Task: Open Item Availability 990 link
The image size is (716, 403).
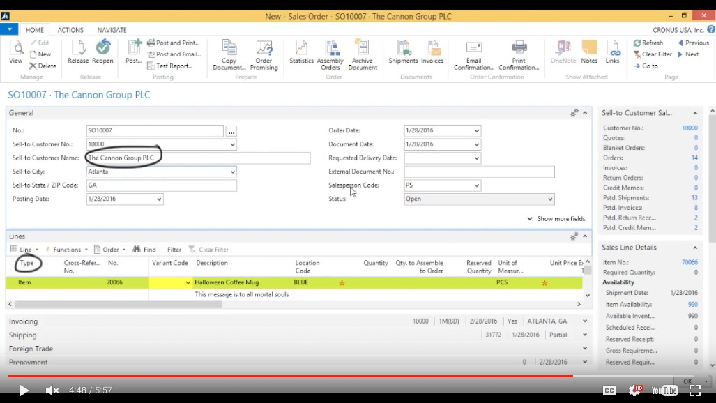Action: (693, 304)
